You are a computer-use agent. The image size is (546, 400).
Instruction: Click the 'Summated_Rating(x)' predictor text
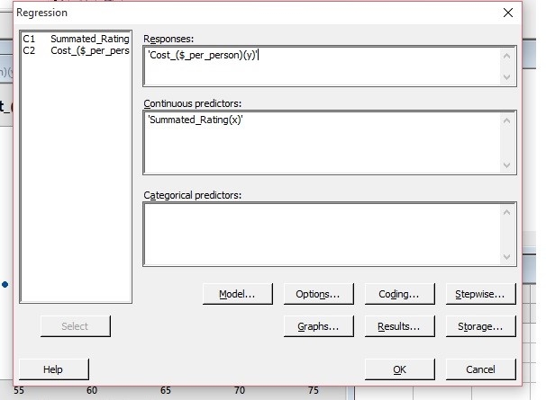click(x=195, y=120)
